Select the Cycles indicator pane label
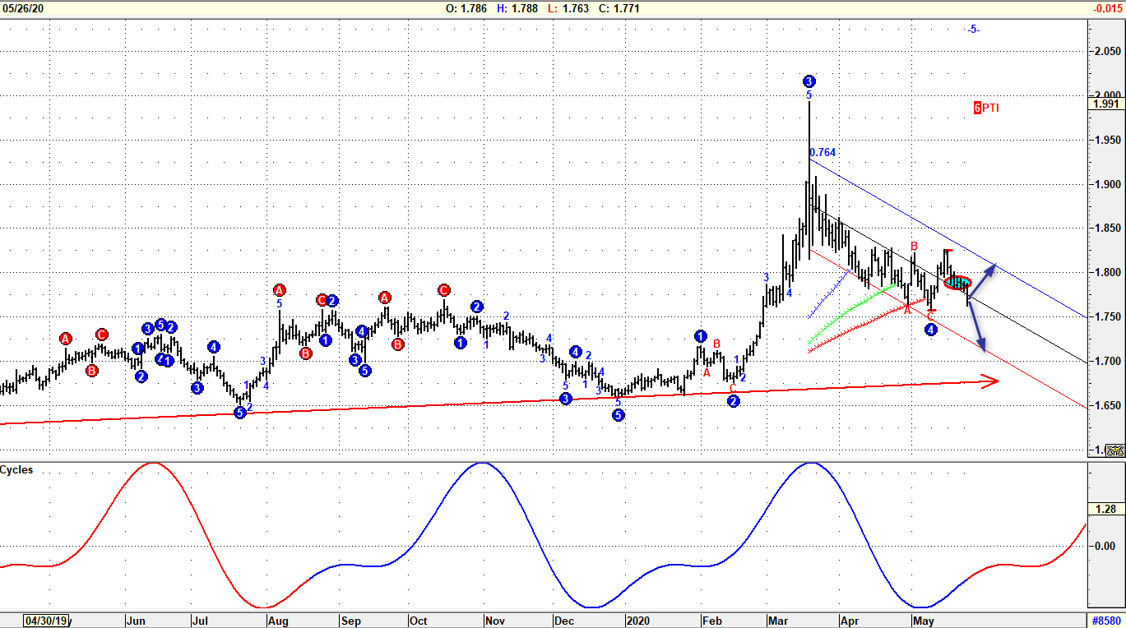This screenshot has width=1126, height=628. pos(16,470)
